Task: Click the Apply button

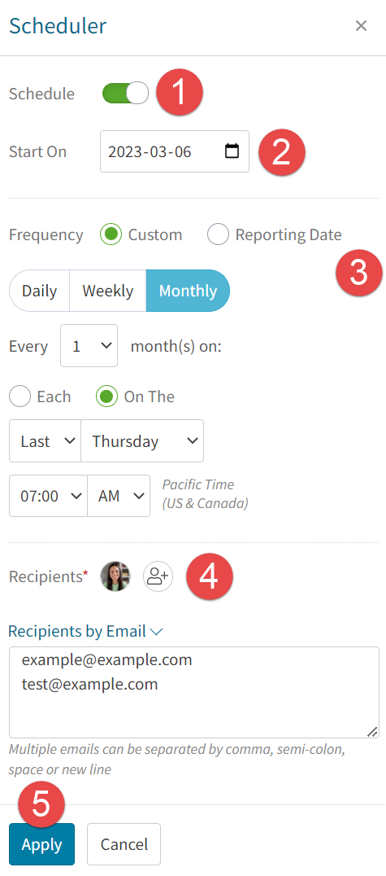Action: pos(41,844)
